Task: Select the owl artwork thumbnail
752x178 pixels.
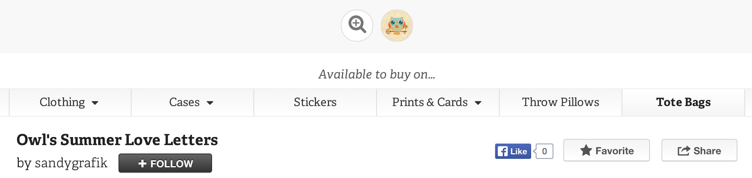Action: click(x=397, y=25)
